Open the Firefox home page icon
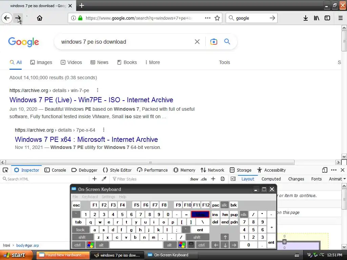The width and height of the screenshot is (347, 260). click(x=40, y=18)
